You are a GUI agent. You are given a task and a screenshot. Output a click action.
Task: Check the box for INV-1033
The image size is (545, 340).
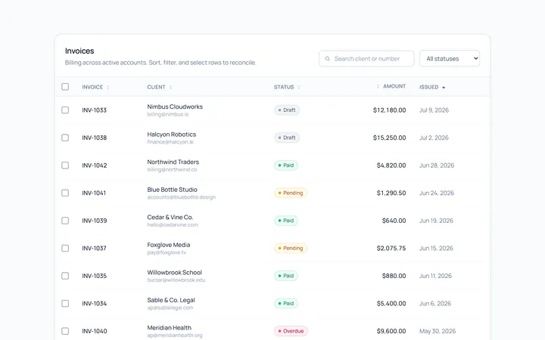(65, 110)
